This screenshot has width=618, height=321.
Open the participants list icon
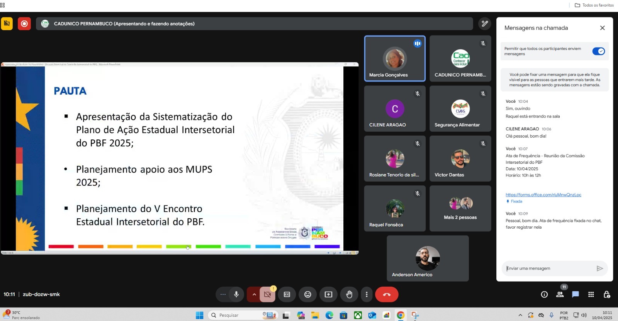560,294
